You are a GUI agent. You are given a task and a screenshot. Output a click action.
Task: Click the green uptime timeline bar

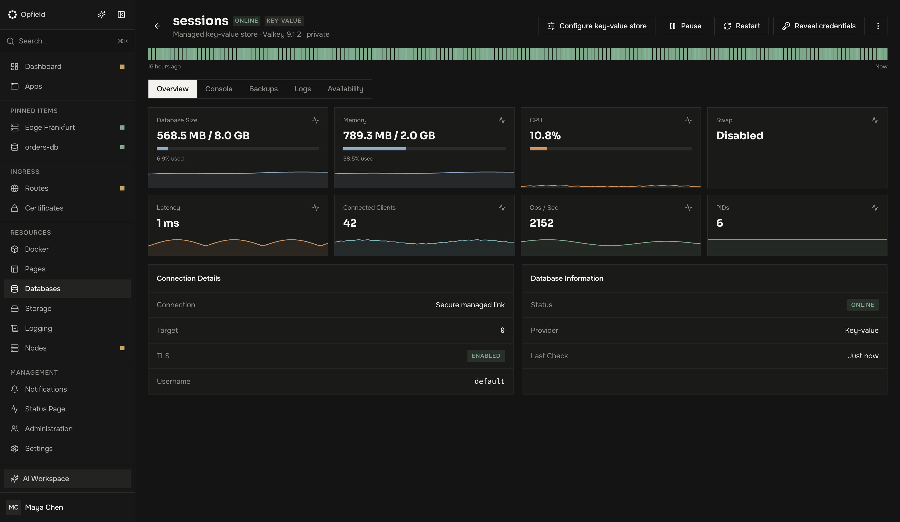tap(517, 54)
